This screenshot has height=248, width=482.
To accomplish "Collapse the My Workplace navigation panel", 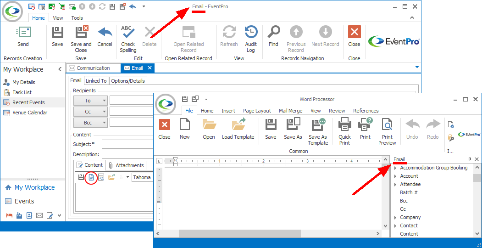I will (60, 69).
